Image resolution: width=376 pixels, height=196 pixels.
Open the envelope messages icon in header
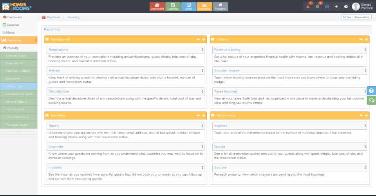pos(327,7)
